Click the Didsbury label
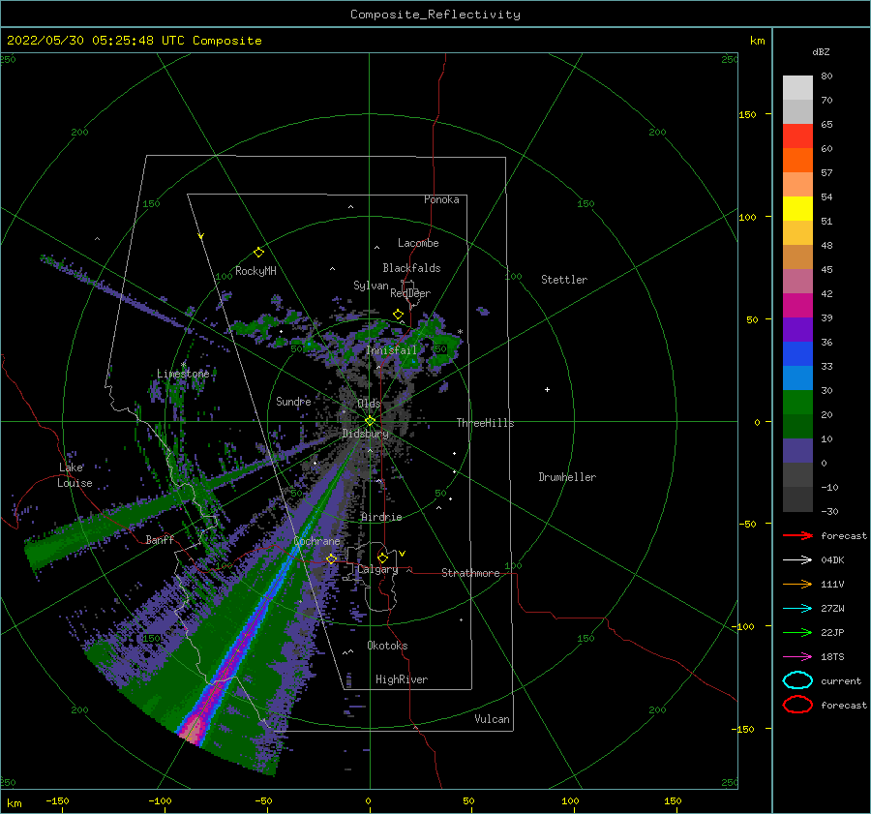This screenshot has width=871, height=814. [x=366, y=434]
